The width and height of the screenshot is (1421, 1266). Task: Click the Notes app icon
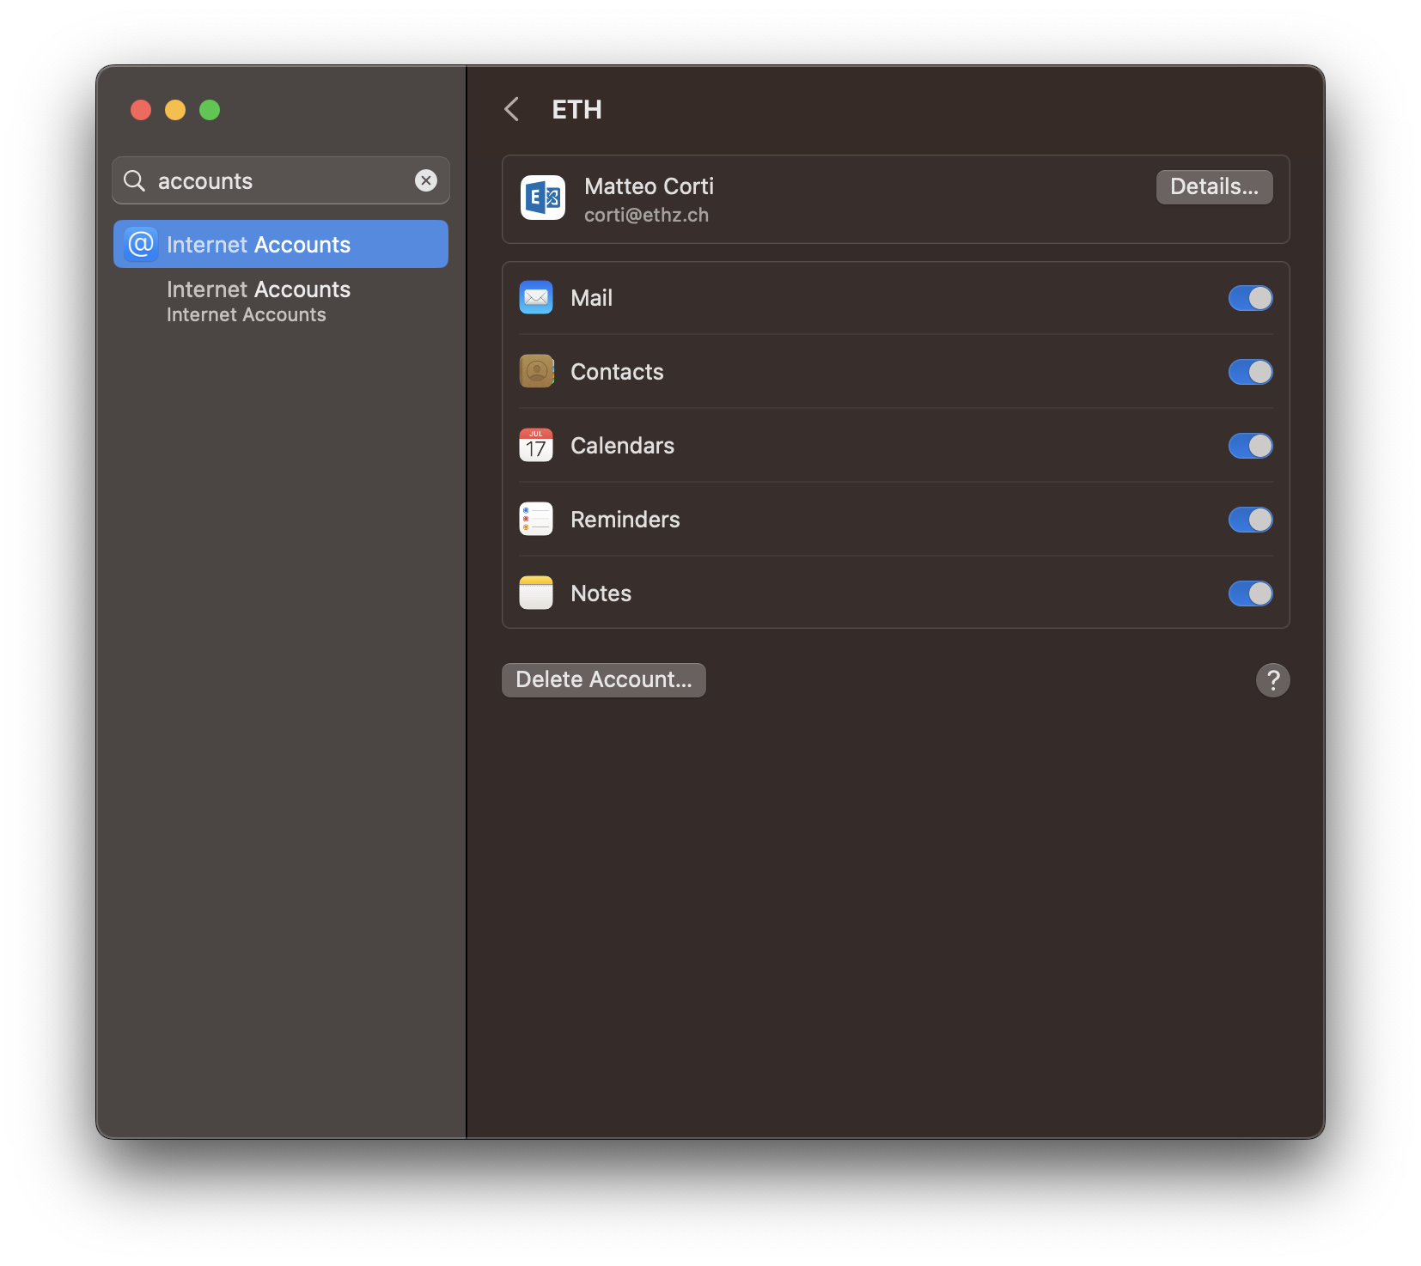point(536,593)
